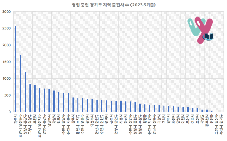Viewport: 227px width, 141px height.
Task: Select the x-axis label '파주시'
Action: point(16,119)
